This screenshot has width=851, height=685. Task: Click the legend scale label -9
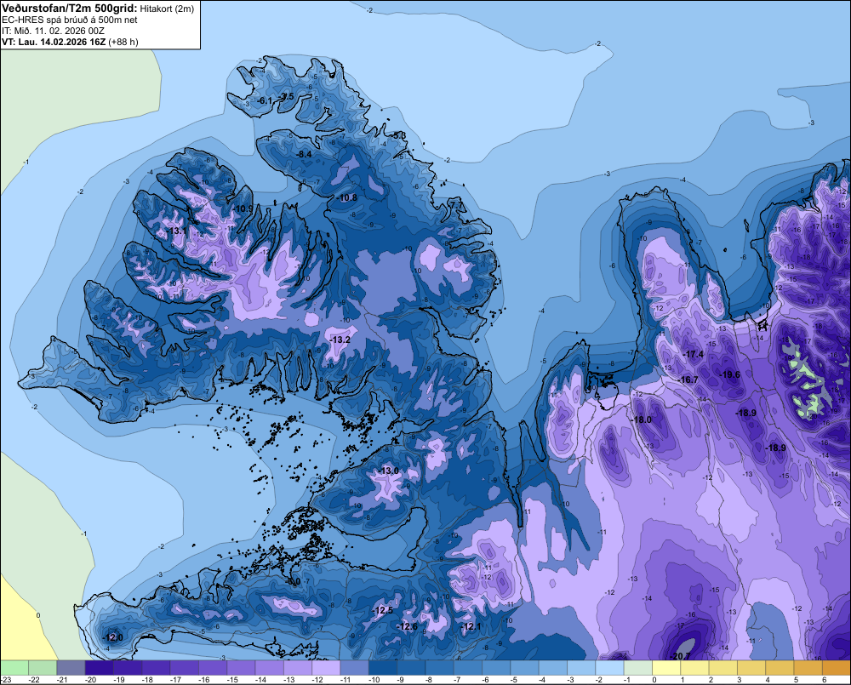403,680
